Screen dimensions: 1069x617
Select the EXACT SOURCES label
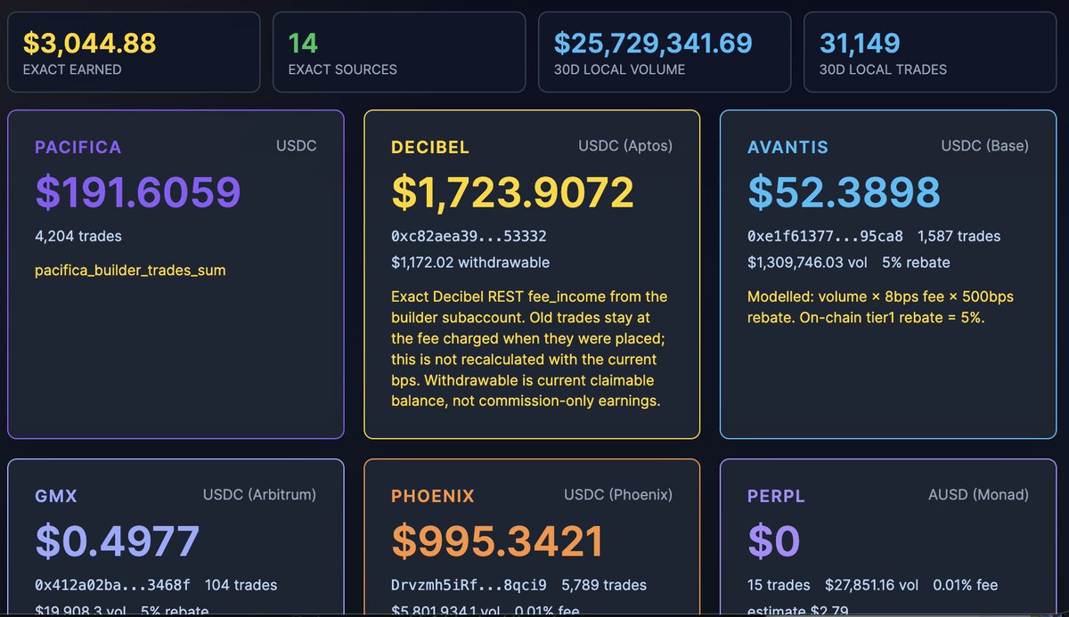click(343, 69)
